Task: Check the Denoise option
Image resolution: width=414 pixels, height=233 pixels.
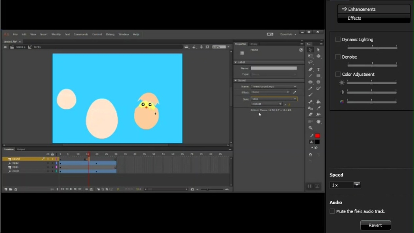Action: [x=338, y=57]
